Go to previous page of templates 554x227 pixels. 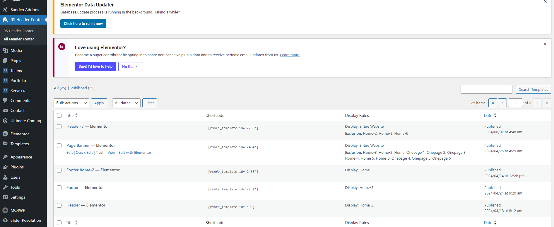[502, 103]
